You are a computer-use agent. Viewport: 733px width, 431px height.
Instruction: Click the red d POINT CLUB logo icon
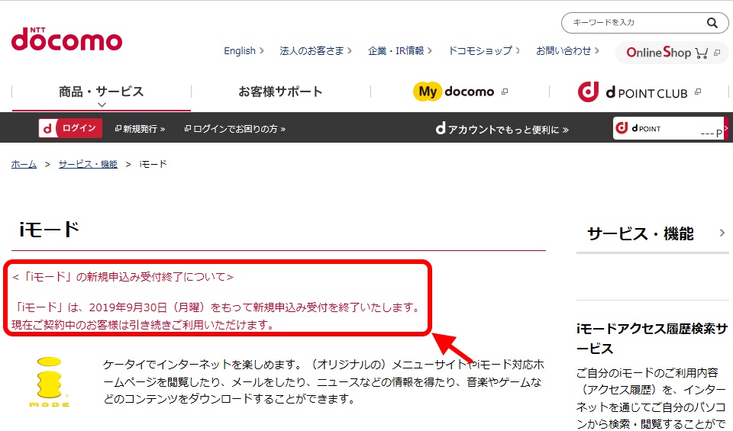pyautogui.click(x=588, y=92)
